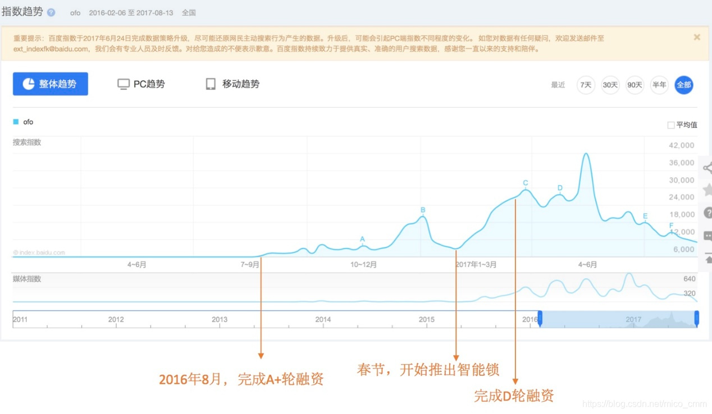Viewport: 712px width, 414px height.
Task: Click the monitor icon next to PC趋势
Action: pyautogui.click(x=123, y=85)
